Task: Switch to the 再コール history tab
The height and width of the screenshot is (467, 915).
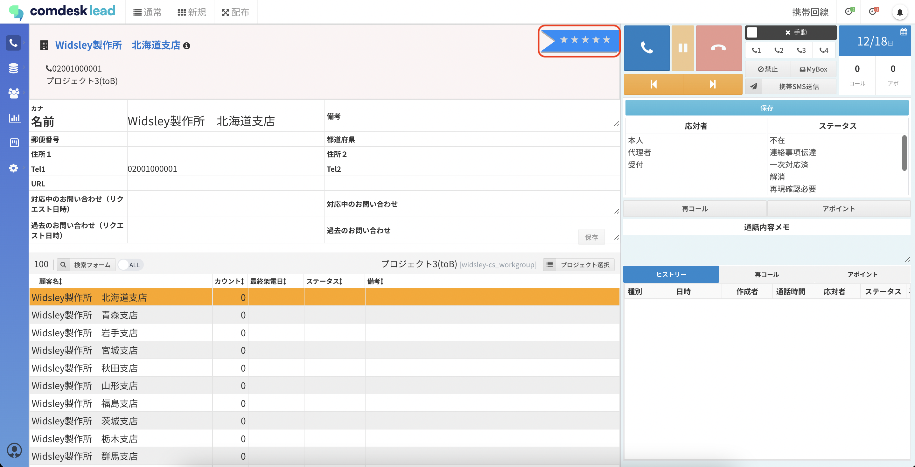Action: 766,275
